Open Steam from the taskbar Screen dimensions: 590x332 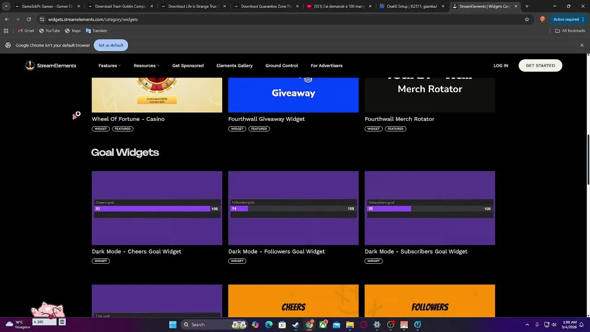(295, 325)
